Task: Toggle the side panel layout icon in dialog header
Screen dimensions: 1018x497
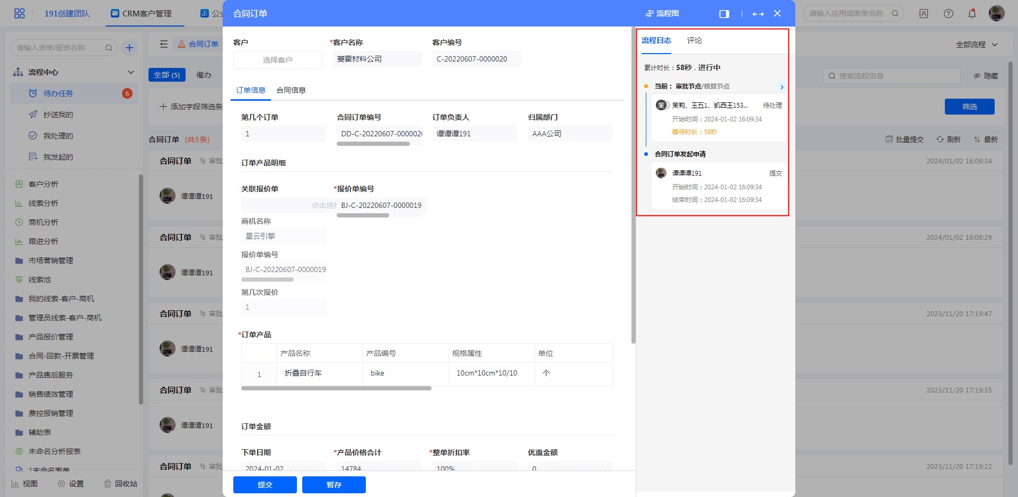Action: (x=724, y=14)
